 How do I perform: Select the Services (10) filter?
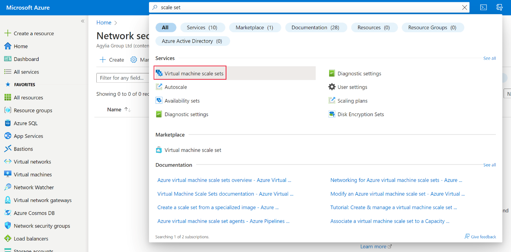pyautogui.click(x=202, y=27)
